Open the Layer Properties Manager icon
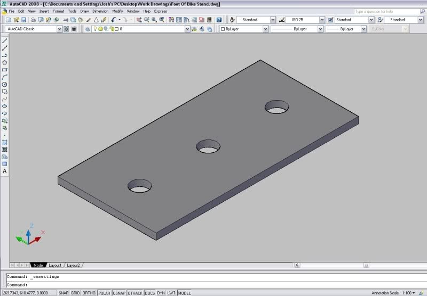 point(88,29)
